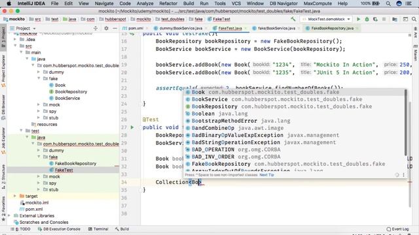419x235 pixels.
Task: Expand the main dummy package
Action: [x=39, y=72]
